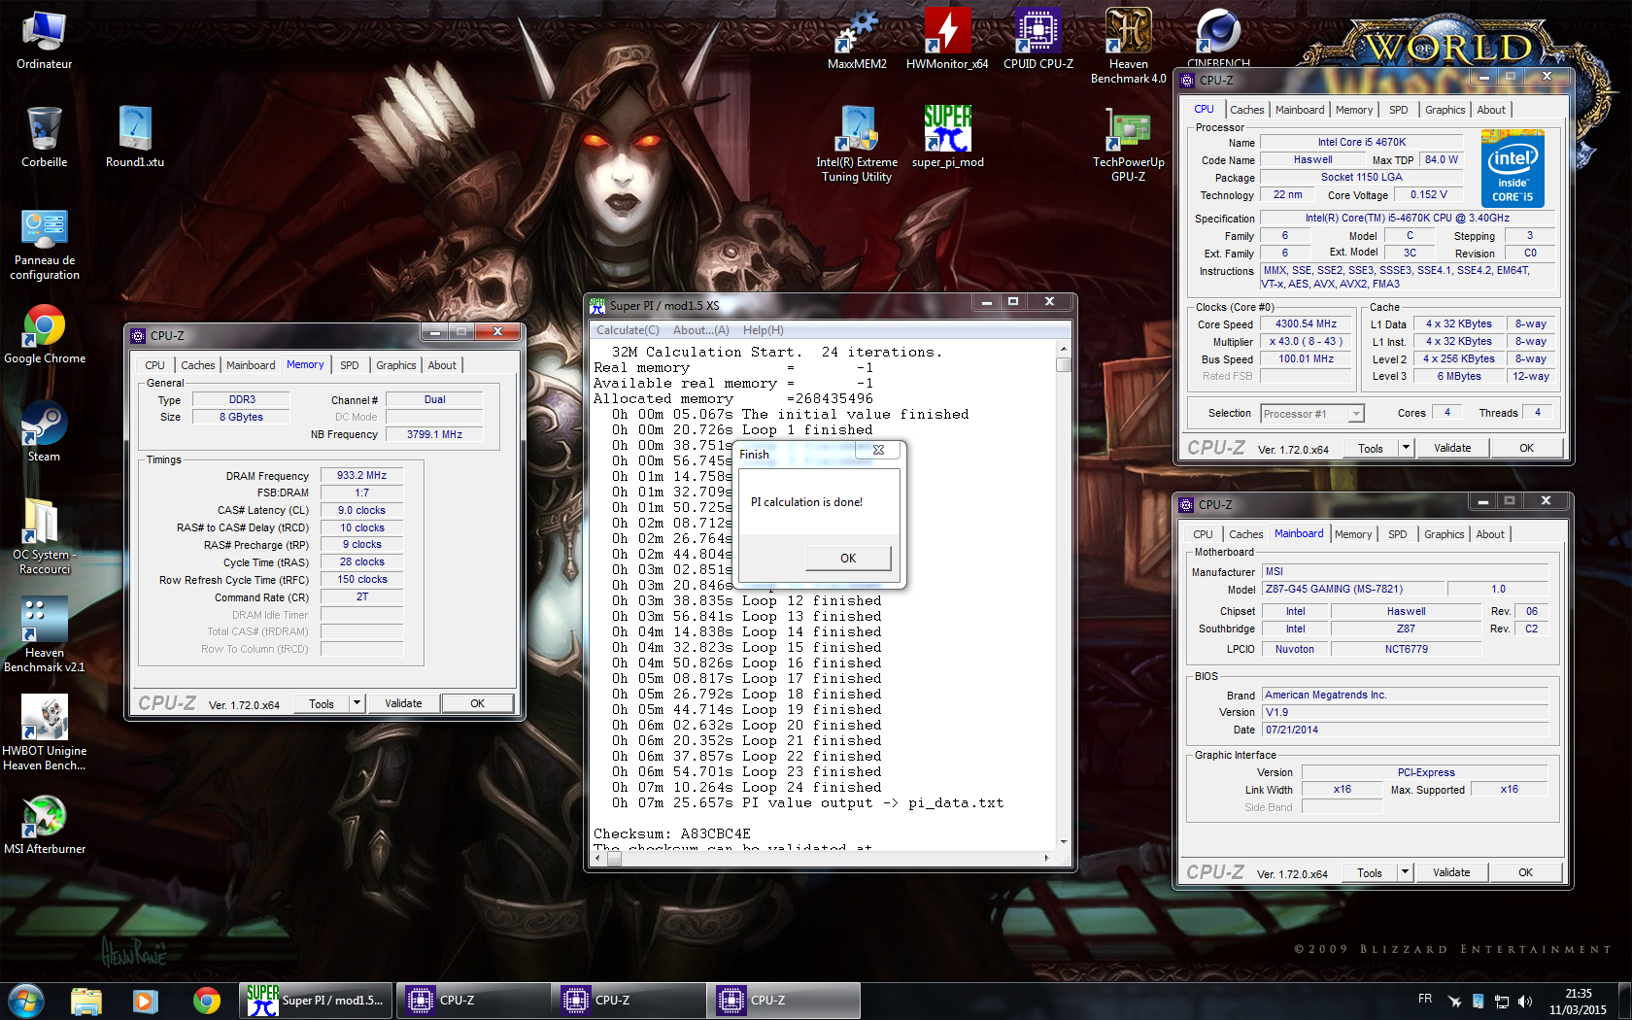Click the Intel Core i5 logo
Viewport: 1632px width, 1020px height.
[x=1513, y=169]
